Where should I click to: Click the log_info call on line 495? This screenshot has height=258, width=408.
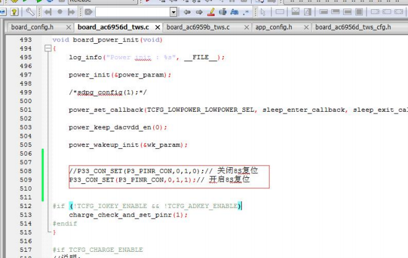[147, 57]
